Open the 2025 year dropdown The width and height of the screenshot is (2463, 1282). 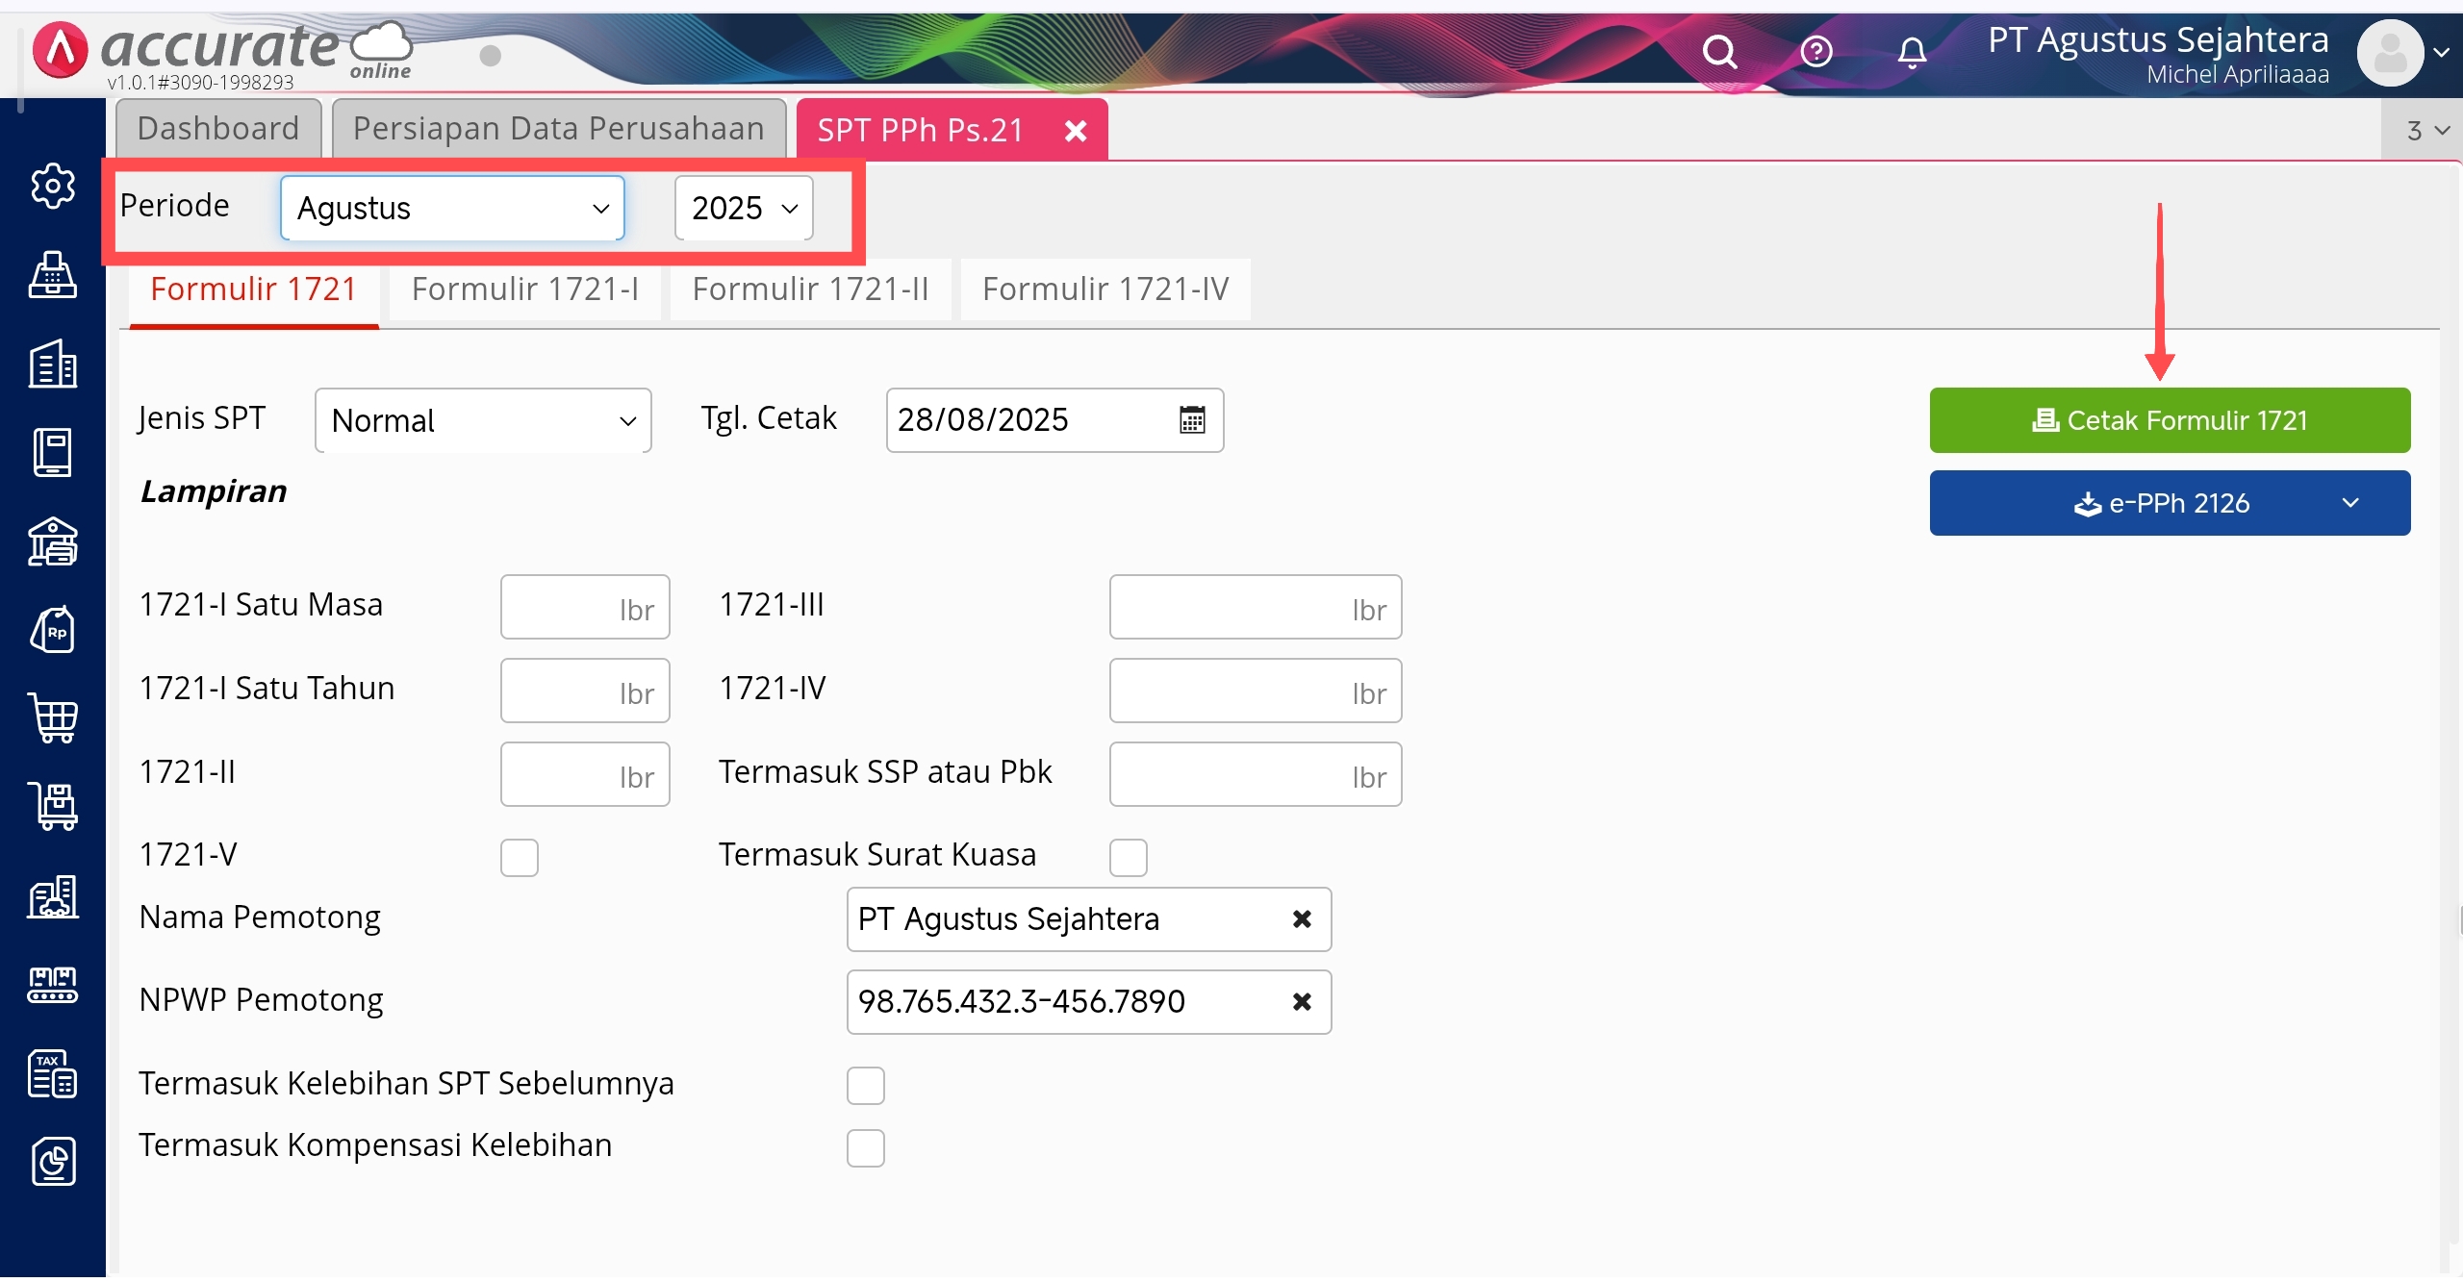(744, 208)
